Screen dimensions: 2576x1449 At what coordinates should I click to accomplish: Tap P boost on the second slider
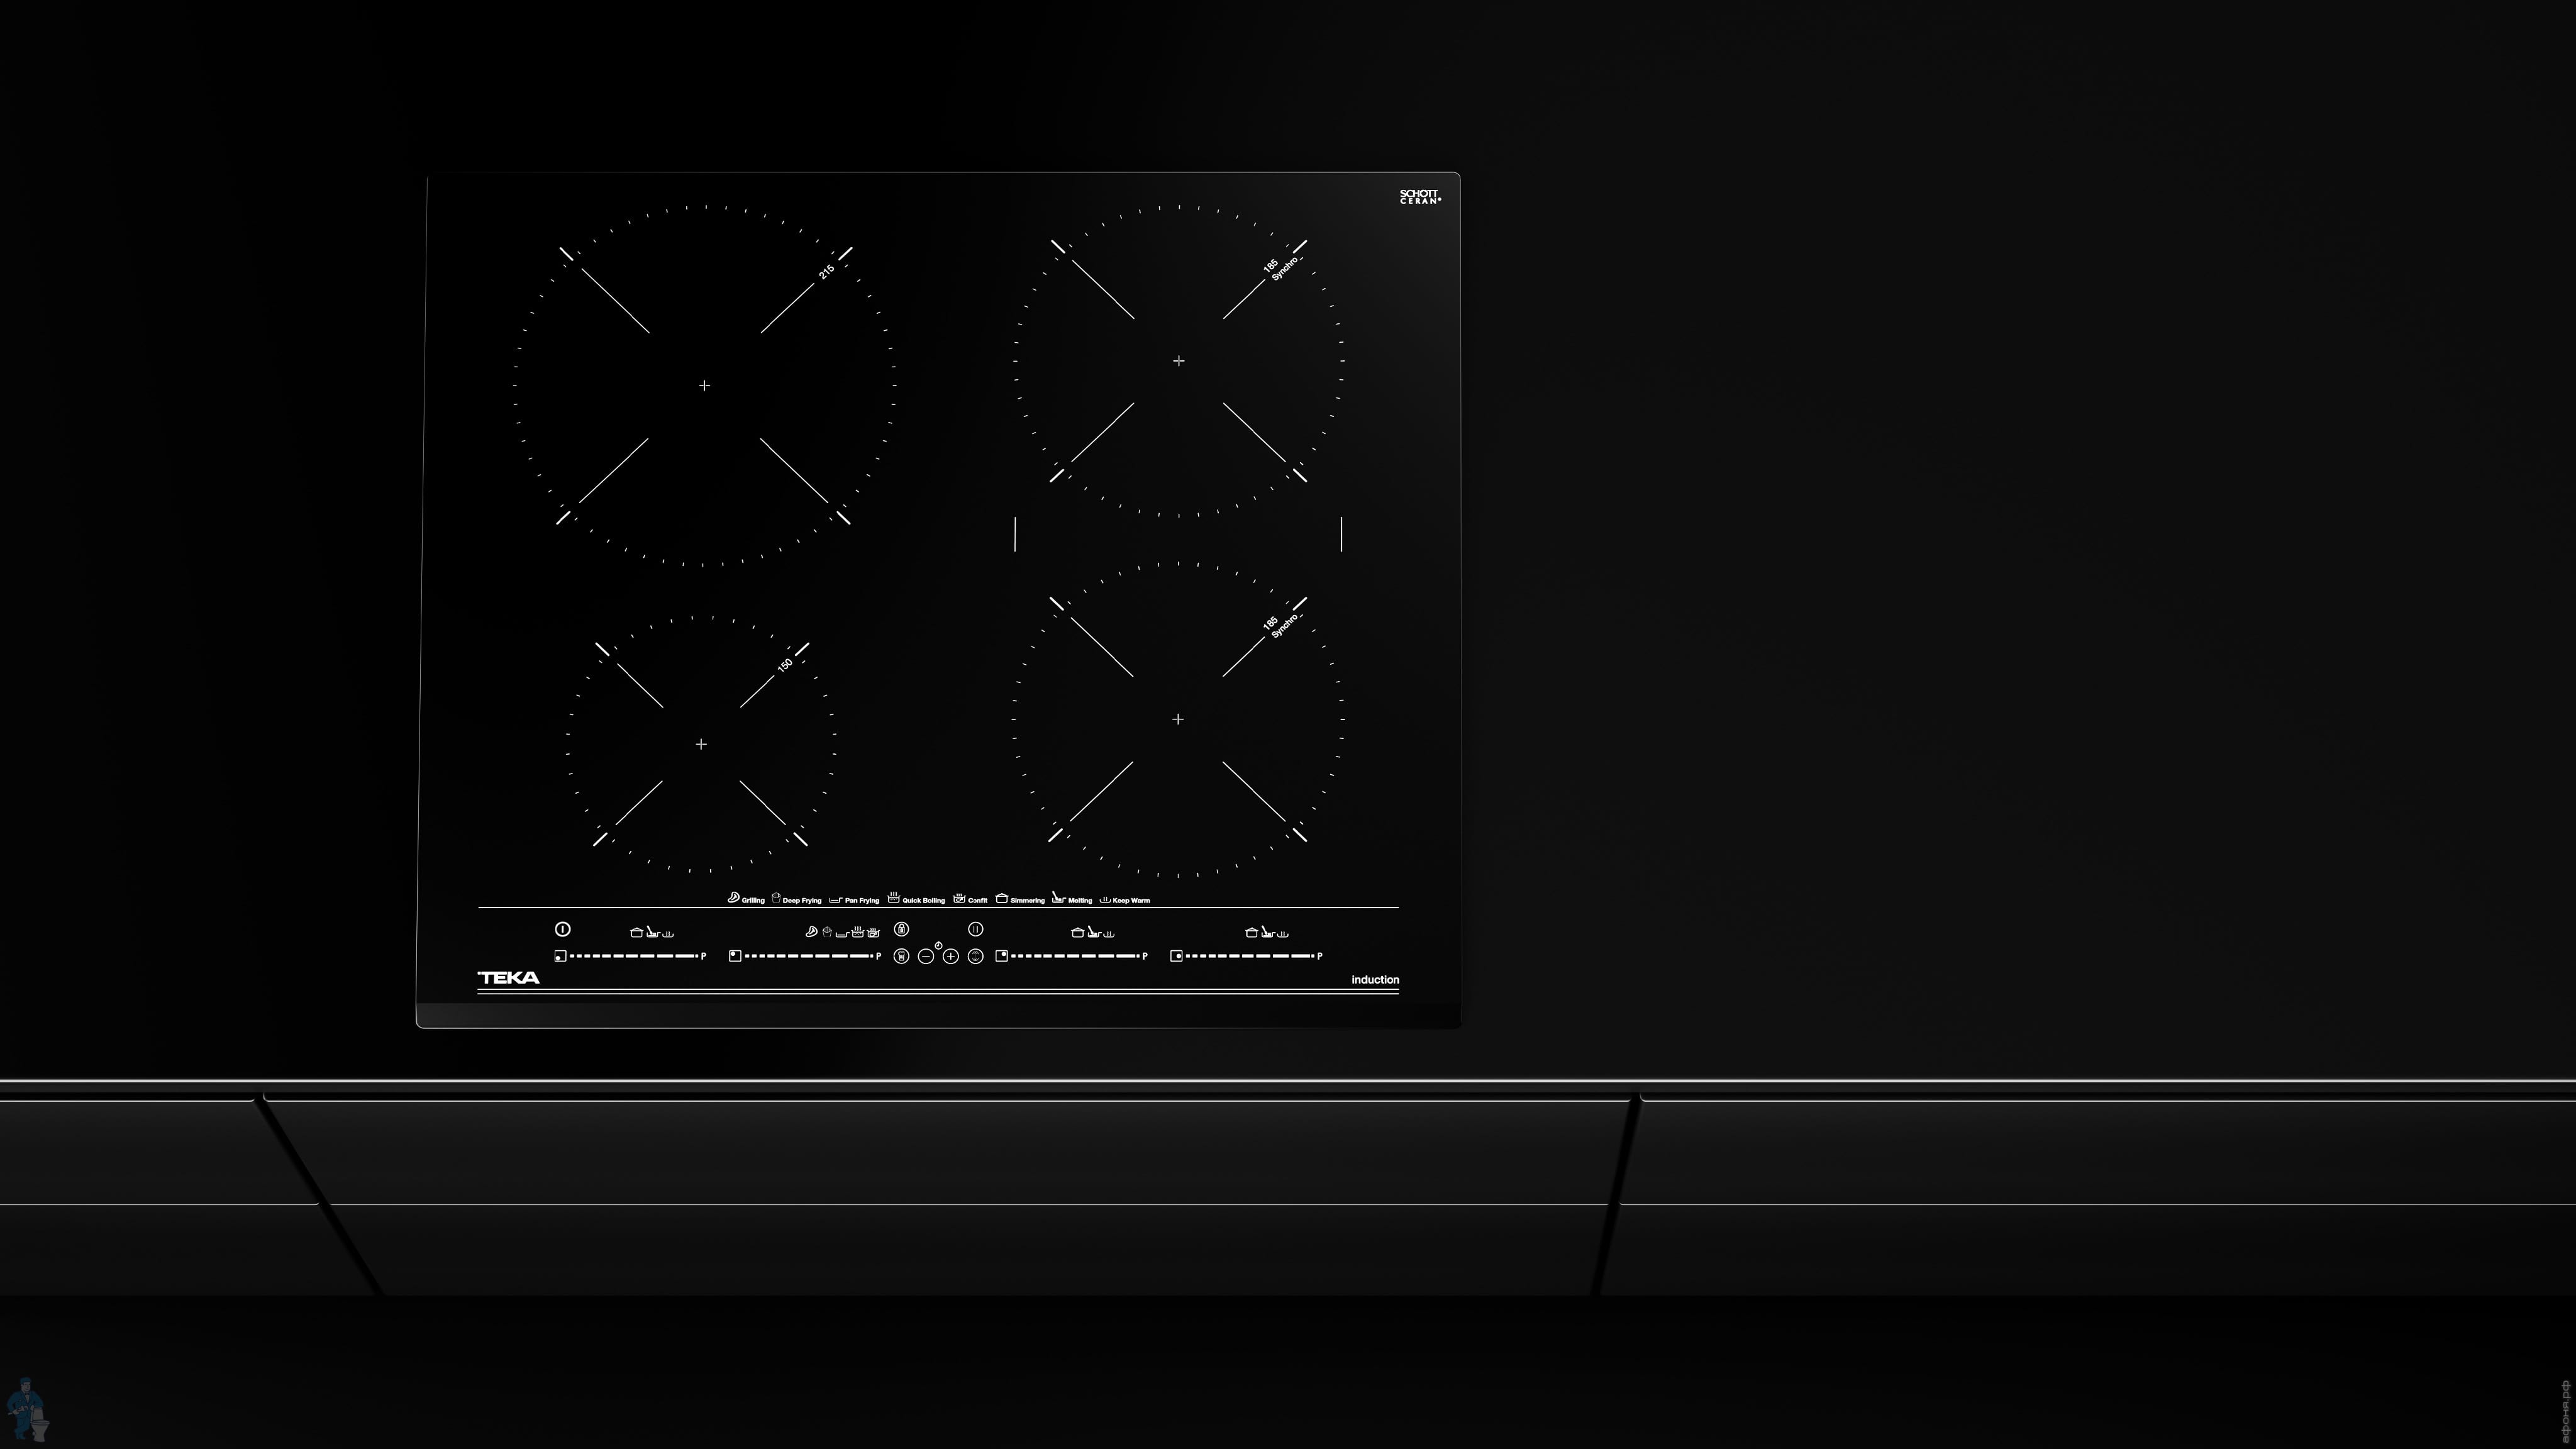879,957
